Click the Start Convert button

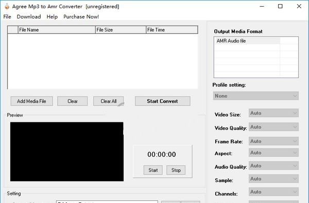tap(163, 101)
